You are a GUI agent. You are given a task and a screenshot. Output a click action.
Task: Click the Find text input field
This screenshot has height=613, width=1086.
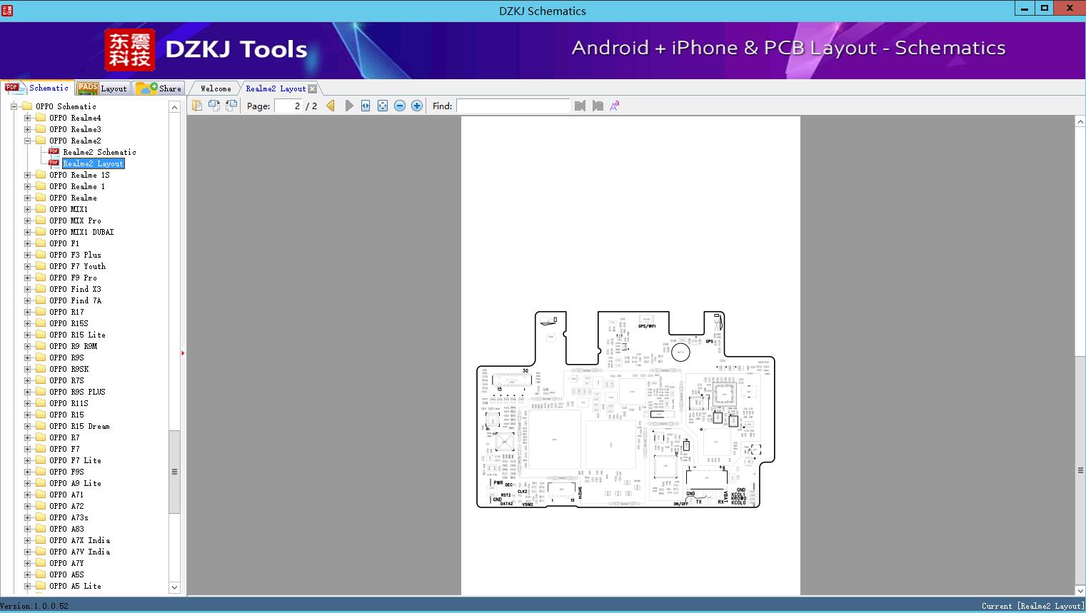pos(513,106)
